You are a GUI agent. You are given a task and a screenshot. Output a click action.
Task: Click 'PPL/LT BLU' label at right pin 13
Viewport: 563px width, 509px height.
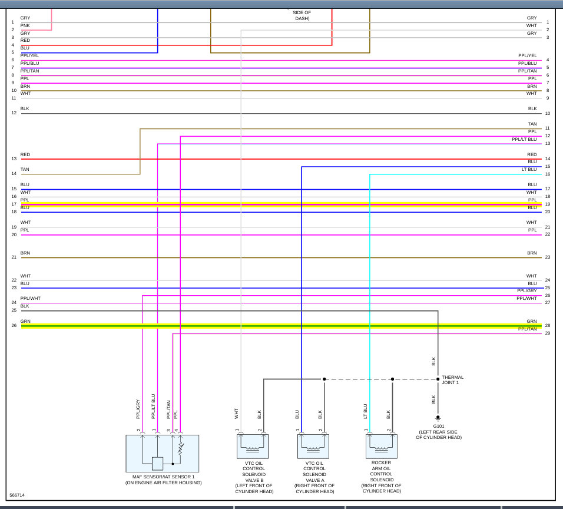(524, 139)
